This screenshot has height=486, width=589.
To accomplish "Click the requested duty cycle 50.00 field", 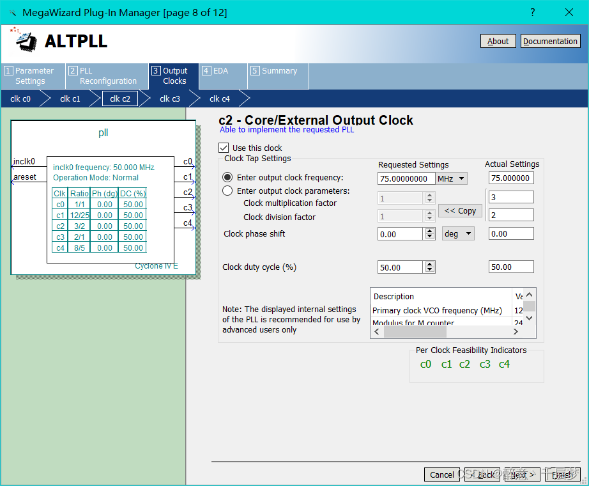I will (400, 267).
